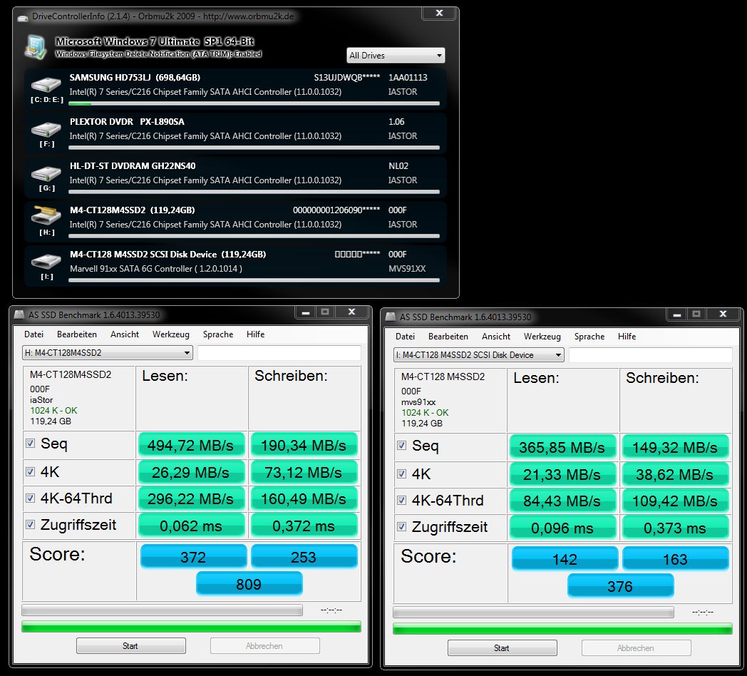The height and width of the screenshot is (676, 747).
Task: Open Datei menu in left benchmark window
Action: pos(34,334)
